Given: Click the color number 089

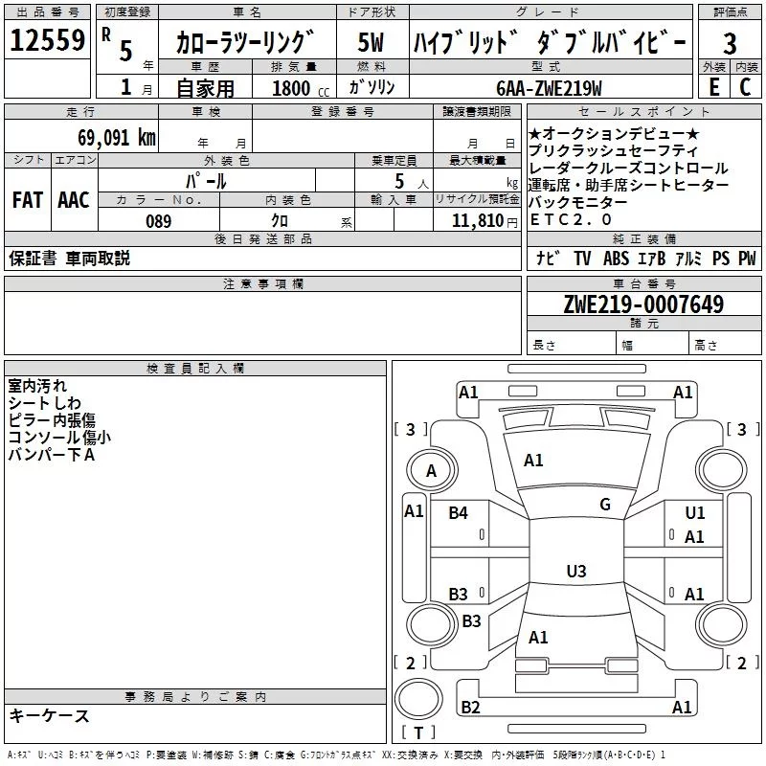Looking at the screenshot, I should pos(158,221).
